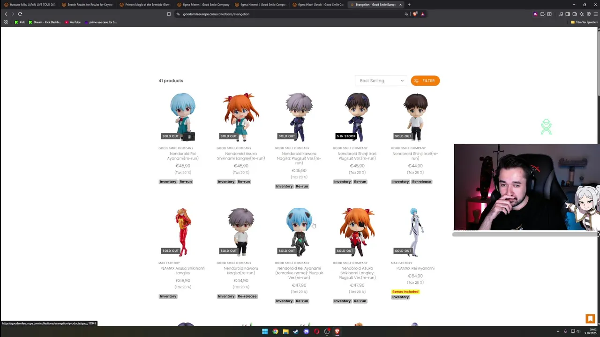The height and width of the screenshot is (337, 600).
Task: Open PLAMAX Rei Ayanami product link
Action: (415, 268)
